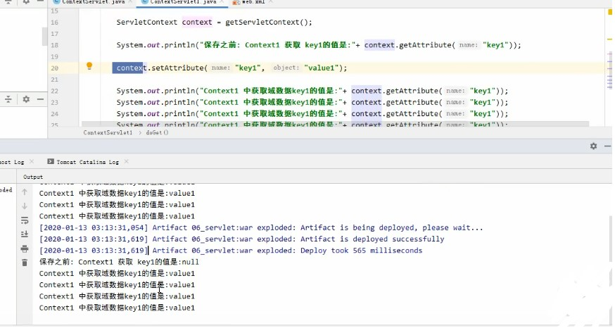Click line number 22 in the gutter
The width and height of the screenshot is (615, 333).
point(54,92)
